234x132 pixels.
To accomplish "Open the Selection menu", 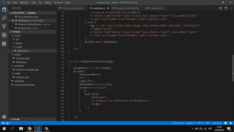I will point(24,3).
